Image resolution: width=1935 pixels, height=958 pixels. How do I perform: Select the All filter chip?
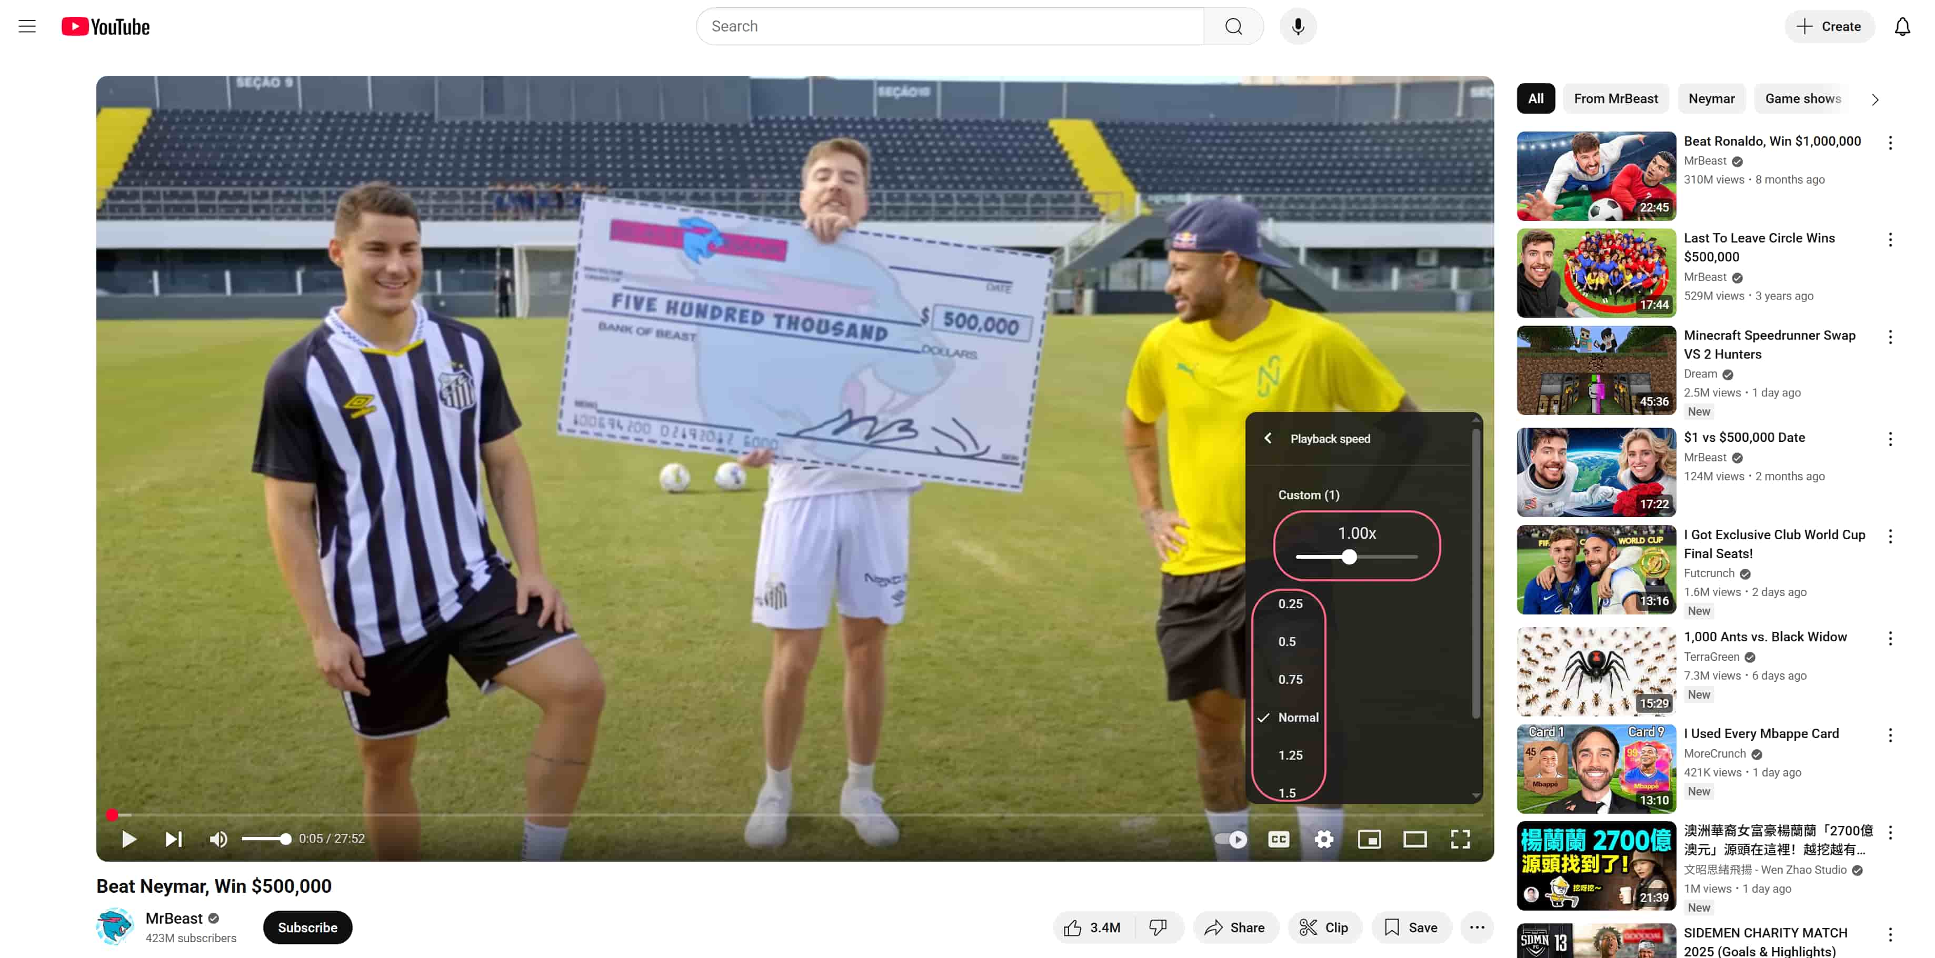click(x=1535, y=98)
